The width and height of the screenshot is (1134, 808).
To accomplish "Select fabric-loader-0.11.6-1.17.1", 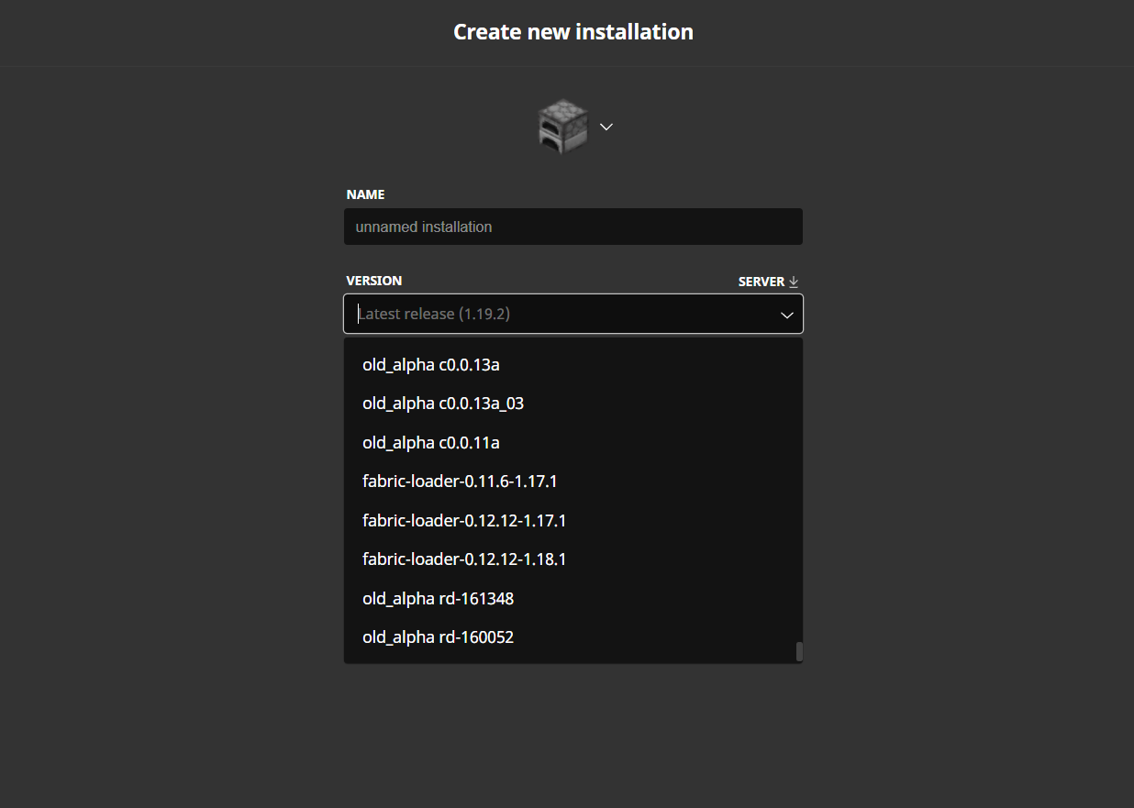I will click(x=460, y=481).
